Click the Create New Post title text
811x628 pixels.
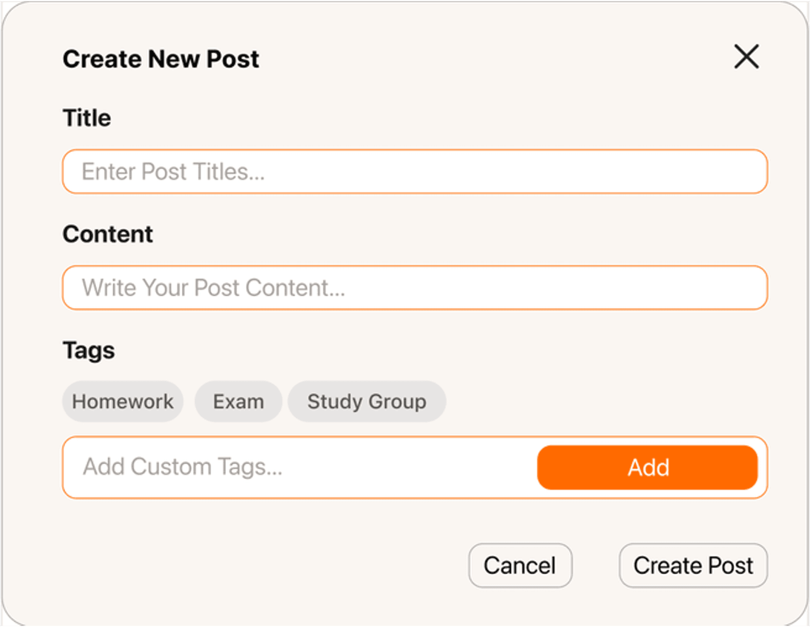pyautogui.click(x=161, y=59)
